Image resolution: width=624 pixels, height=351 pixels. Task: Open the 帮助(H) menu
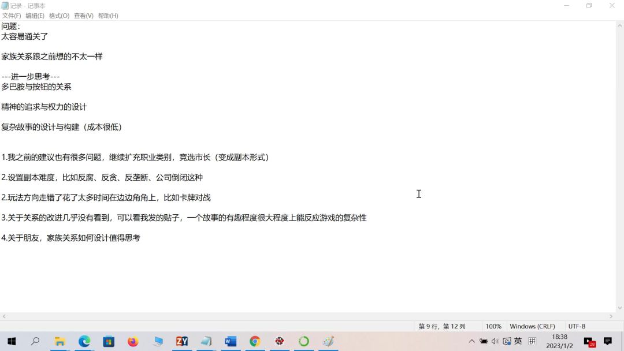pyautogui.click(x=108, y=16)
